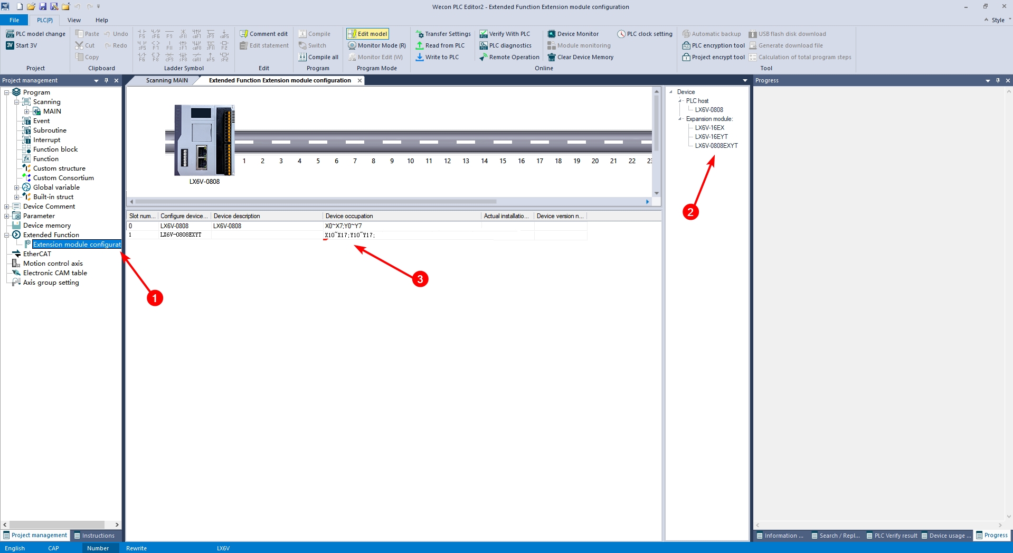Open Comment edit tool
The width and height of the screenshot is (1013, 553).
[264, 34]
